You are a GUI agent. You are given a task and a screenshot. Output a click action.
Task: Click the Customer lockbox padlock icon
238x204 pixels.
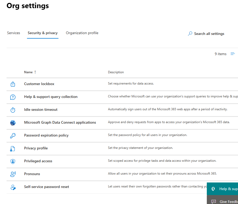pyautogui.click(x=13, y=84)
